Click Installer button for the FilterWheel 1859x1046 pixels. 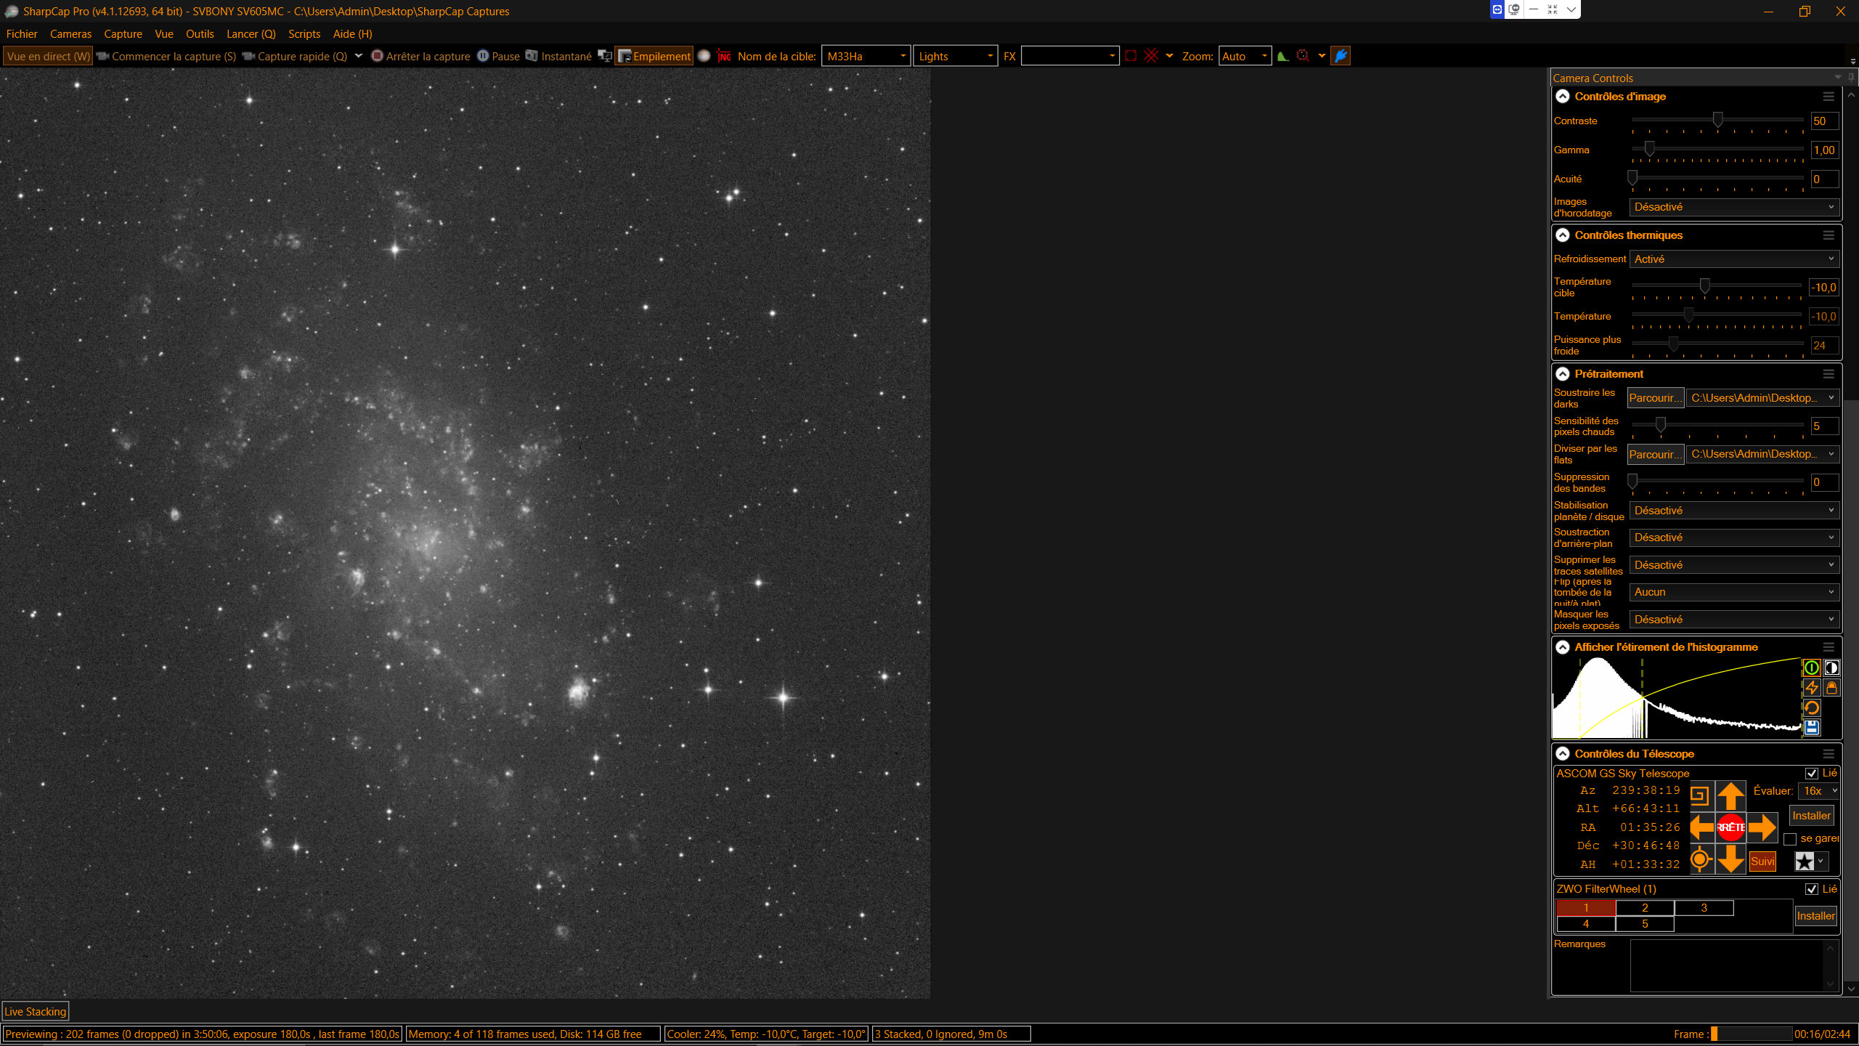pyautogui.click(x=1815, y=916)
